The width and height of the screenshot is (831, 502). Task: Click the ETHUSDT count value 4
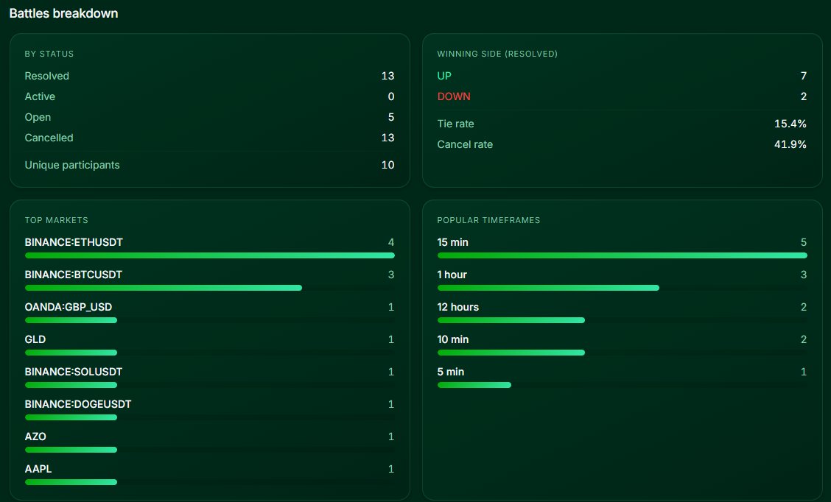click(391, 242)
